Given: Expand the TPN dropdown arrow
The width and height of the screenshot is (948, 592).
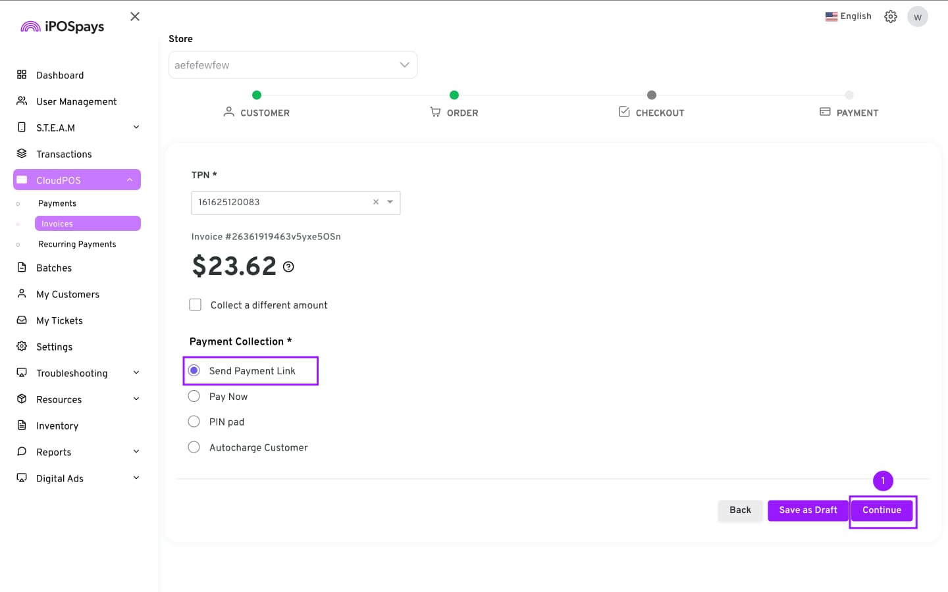Looking at the screenshot, I should coord(390,202).
